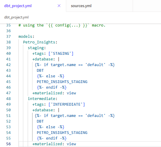Click '+materialized: view' on line 56
Image resolution: width=161 pixels, height=147 pixels.
54,144
